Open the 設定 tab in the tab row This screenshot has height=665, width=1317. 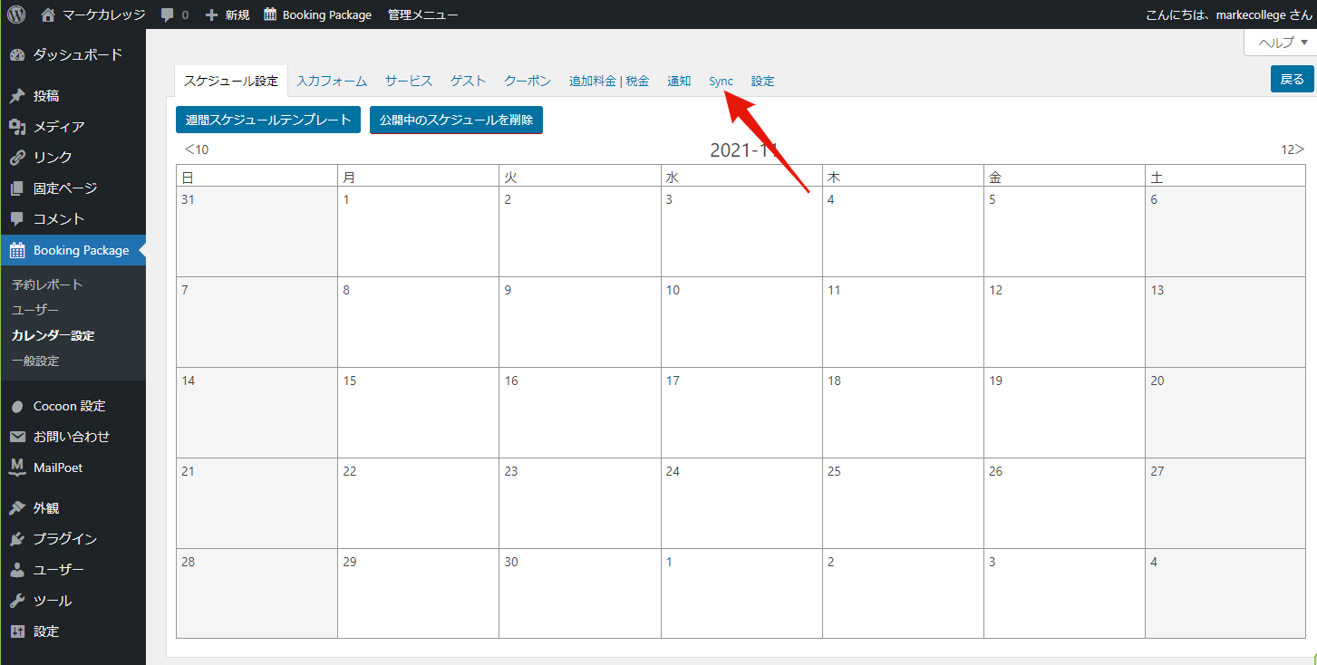click(763, 81)
